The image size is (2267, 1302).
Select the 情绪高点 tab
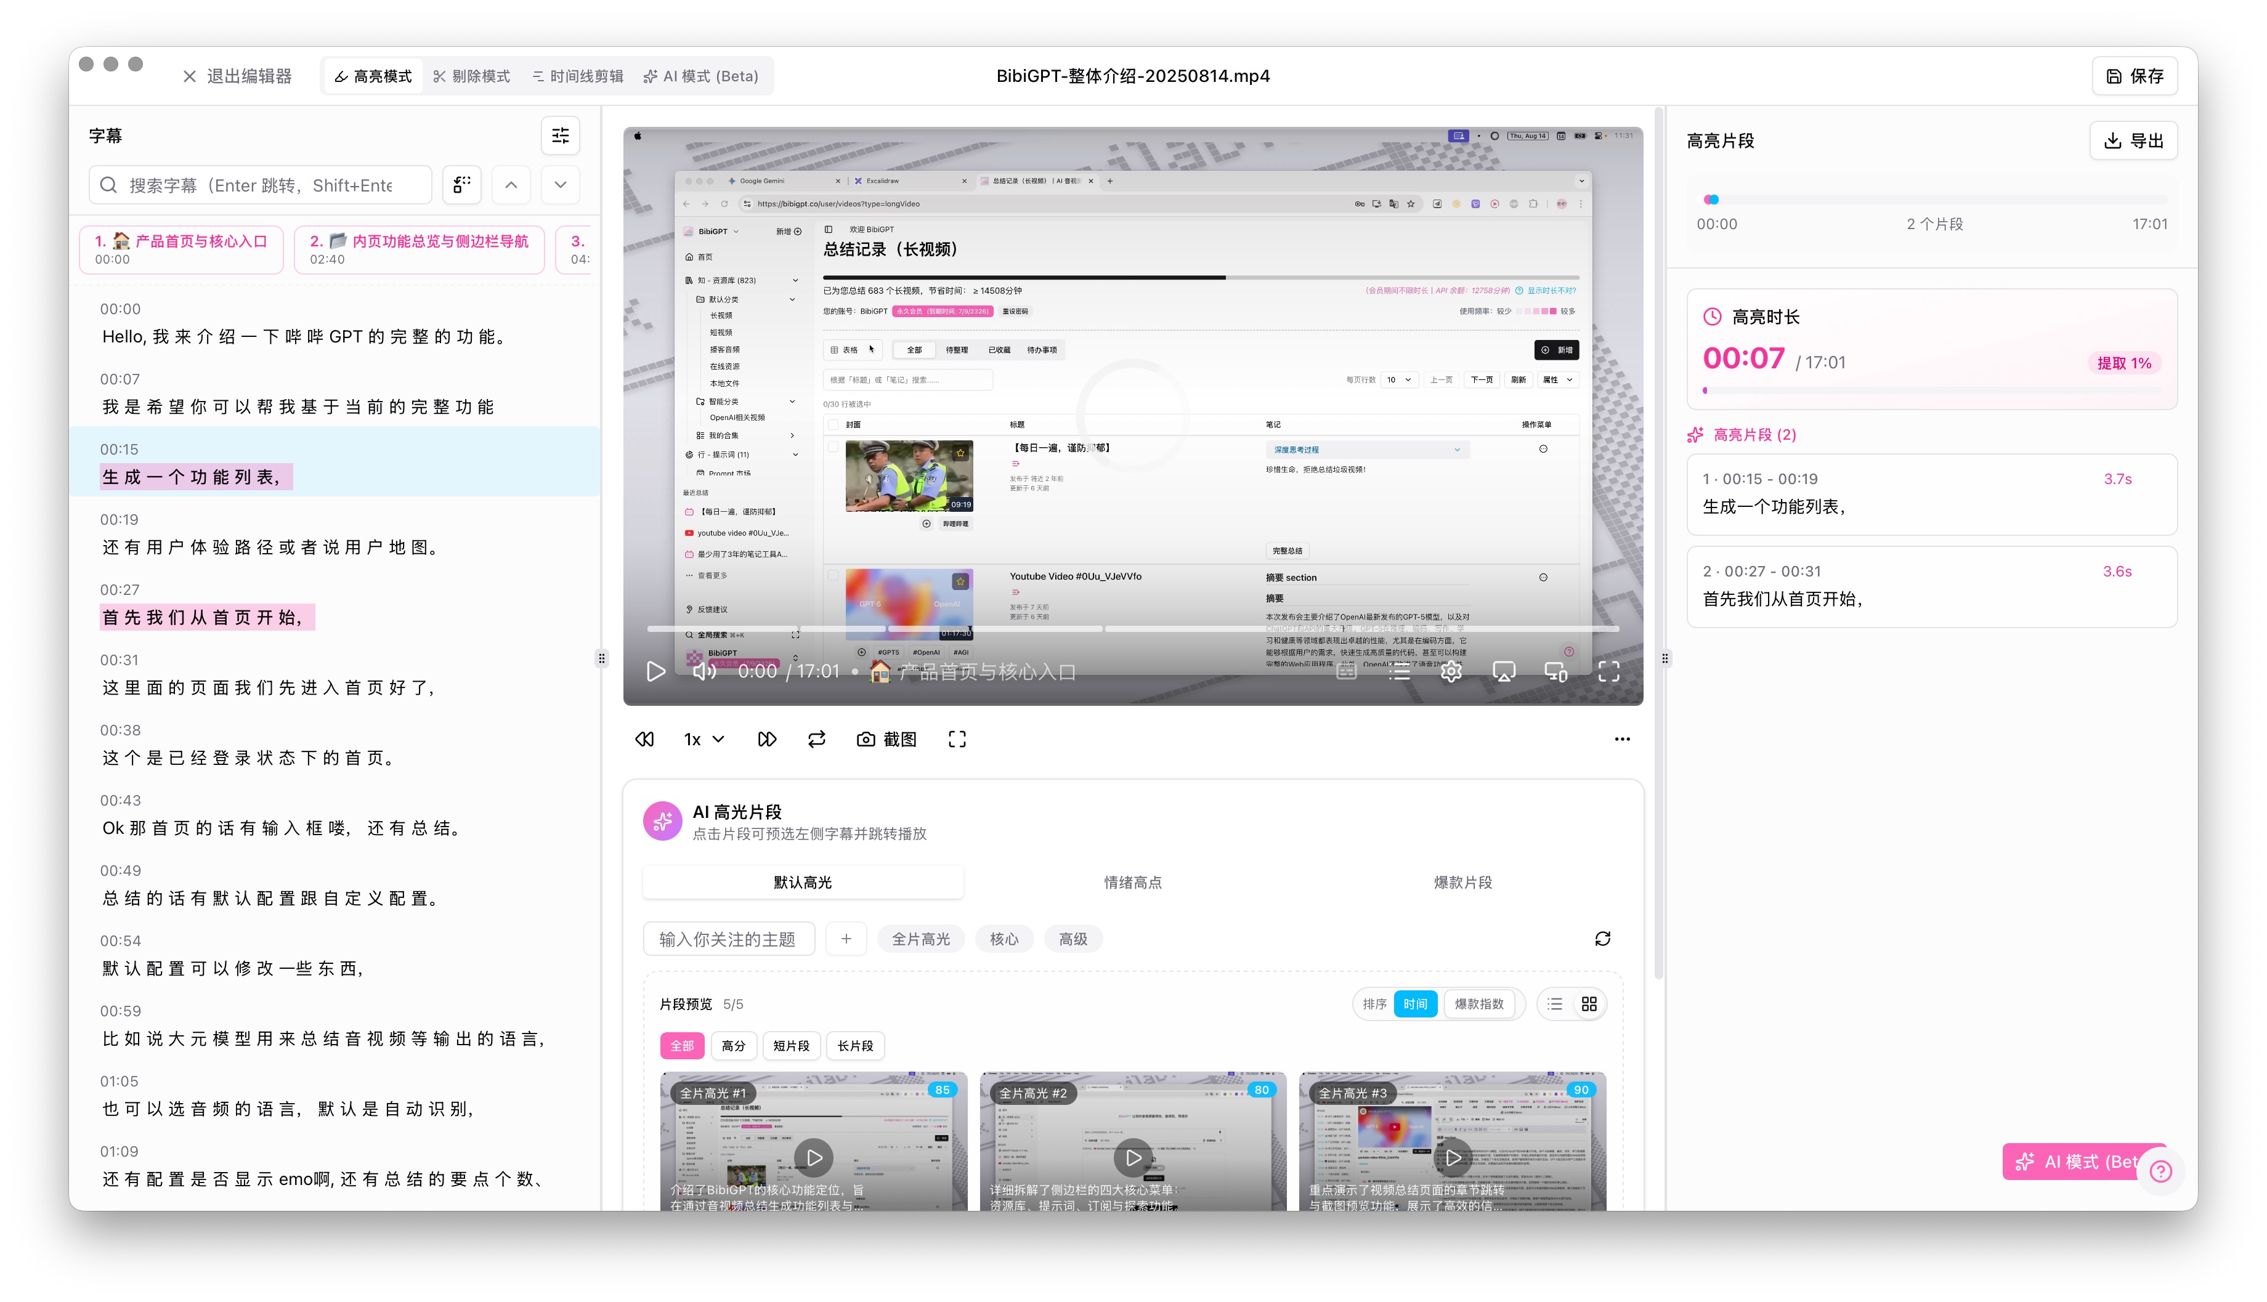point(1132,883)
